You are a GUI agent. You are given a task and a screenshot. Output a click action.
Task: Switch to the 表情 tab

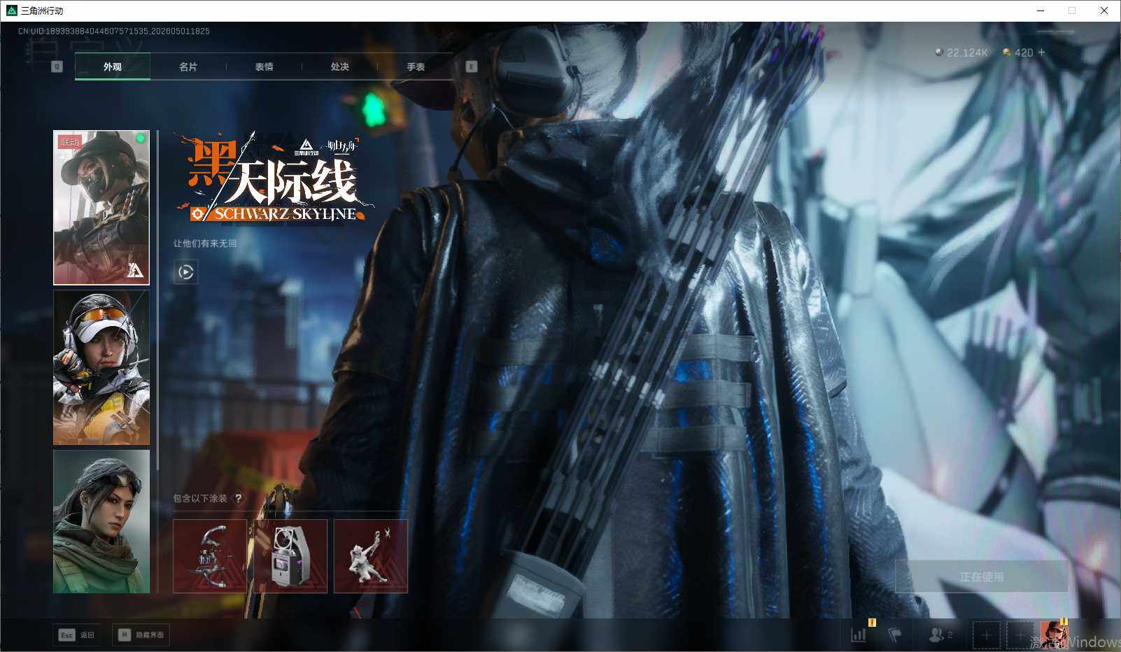(x=264, y=66)
